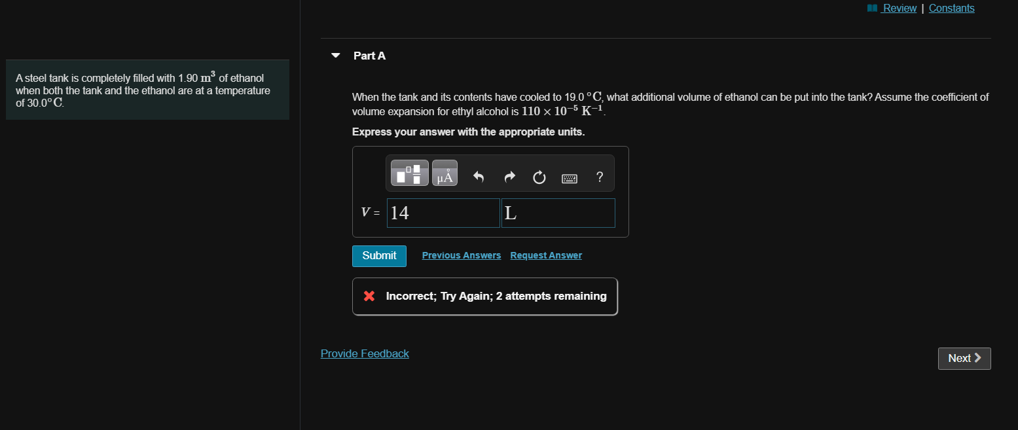Submit your answer

point(379,256)
